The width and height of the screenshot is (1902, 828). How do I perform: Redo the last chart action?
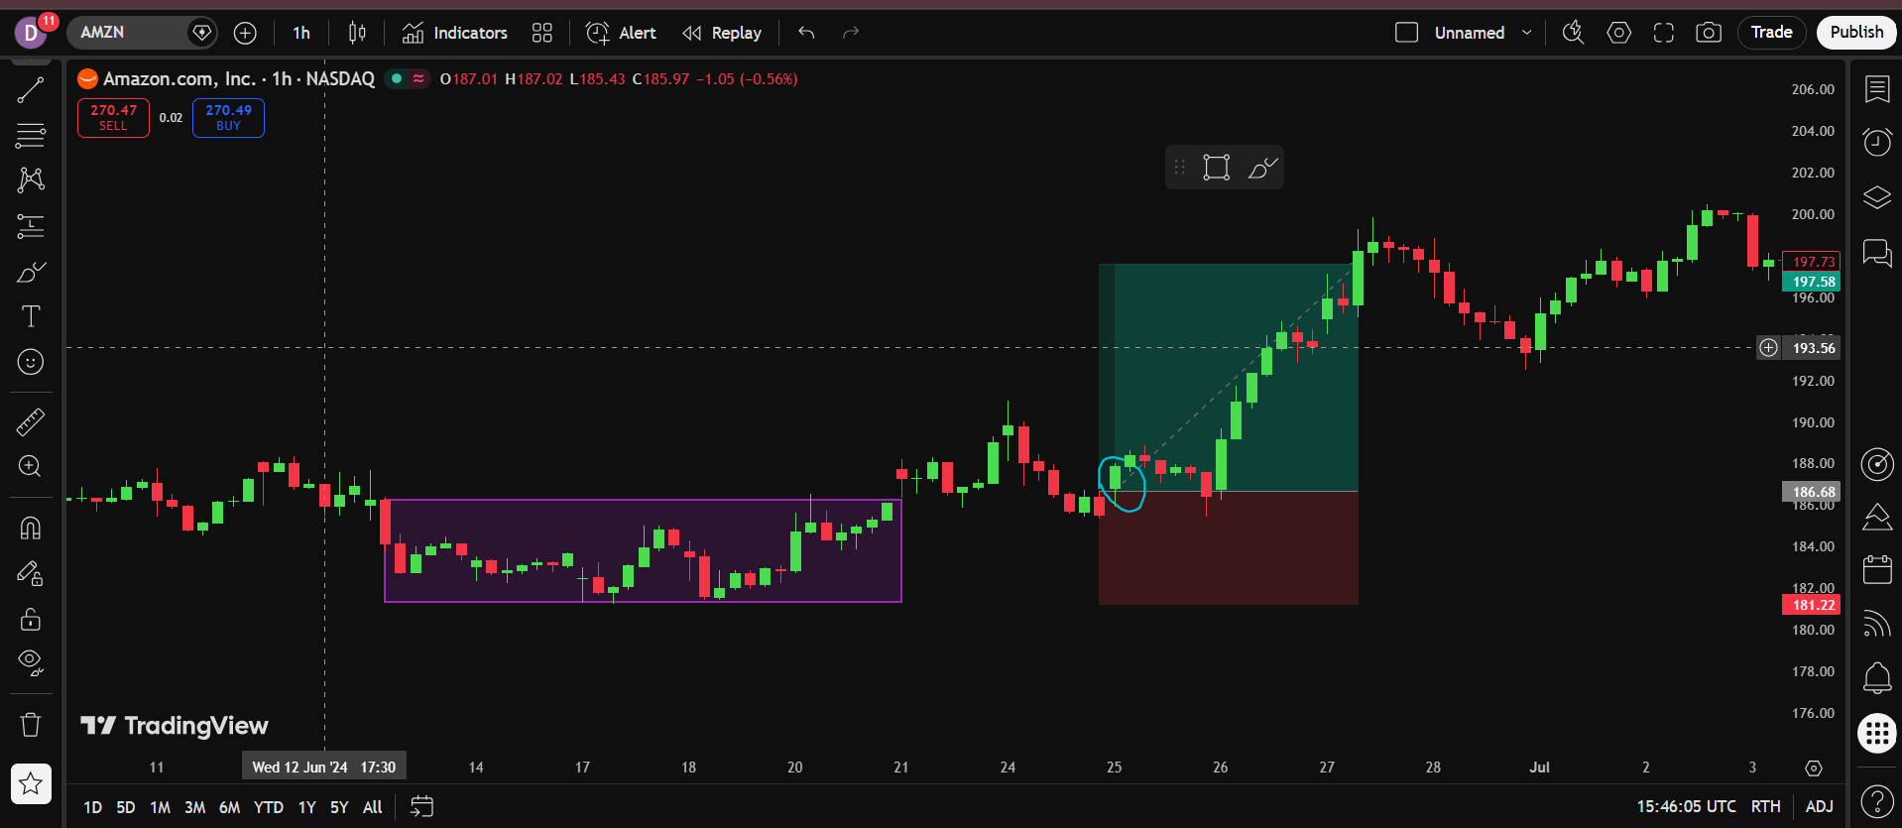click(x=850, y=33)
